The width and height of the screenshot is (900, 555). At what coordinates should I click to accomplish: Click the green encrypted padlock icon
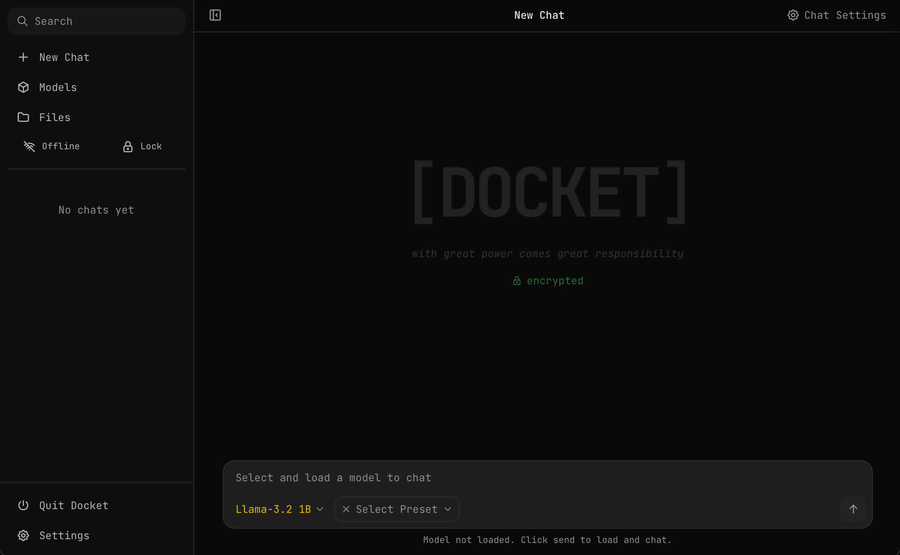tap(517, 280)
